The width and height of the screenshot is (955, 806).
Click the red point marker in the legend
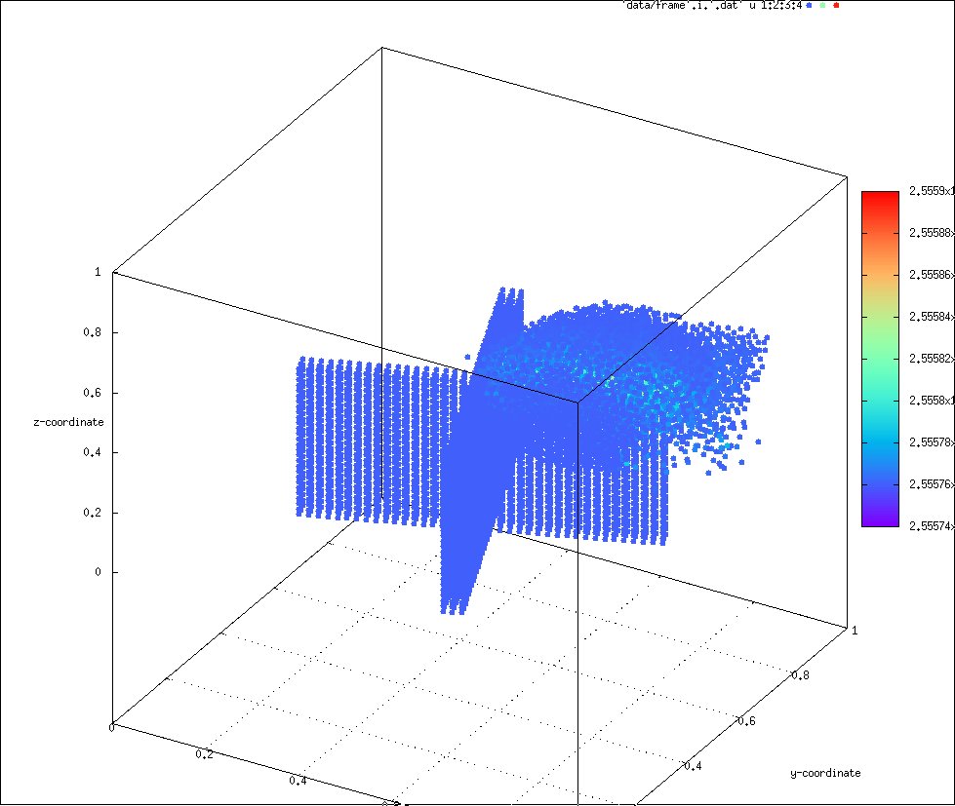(837, 5)
